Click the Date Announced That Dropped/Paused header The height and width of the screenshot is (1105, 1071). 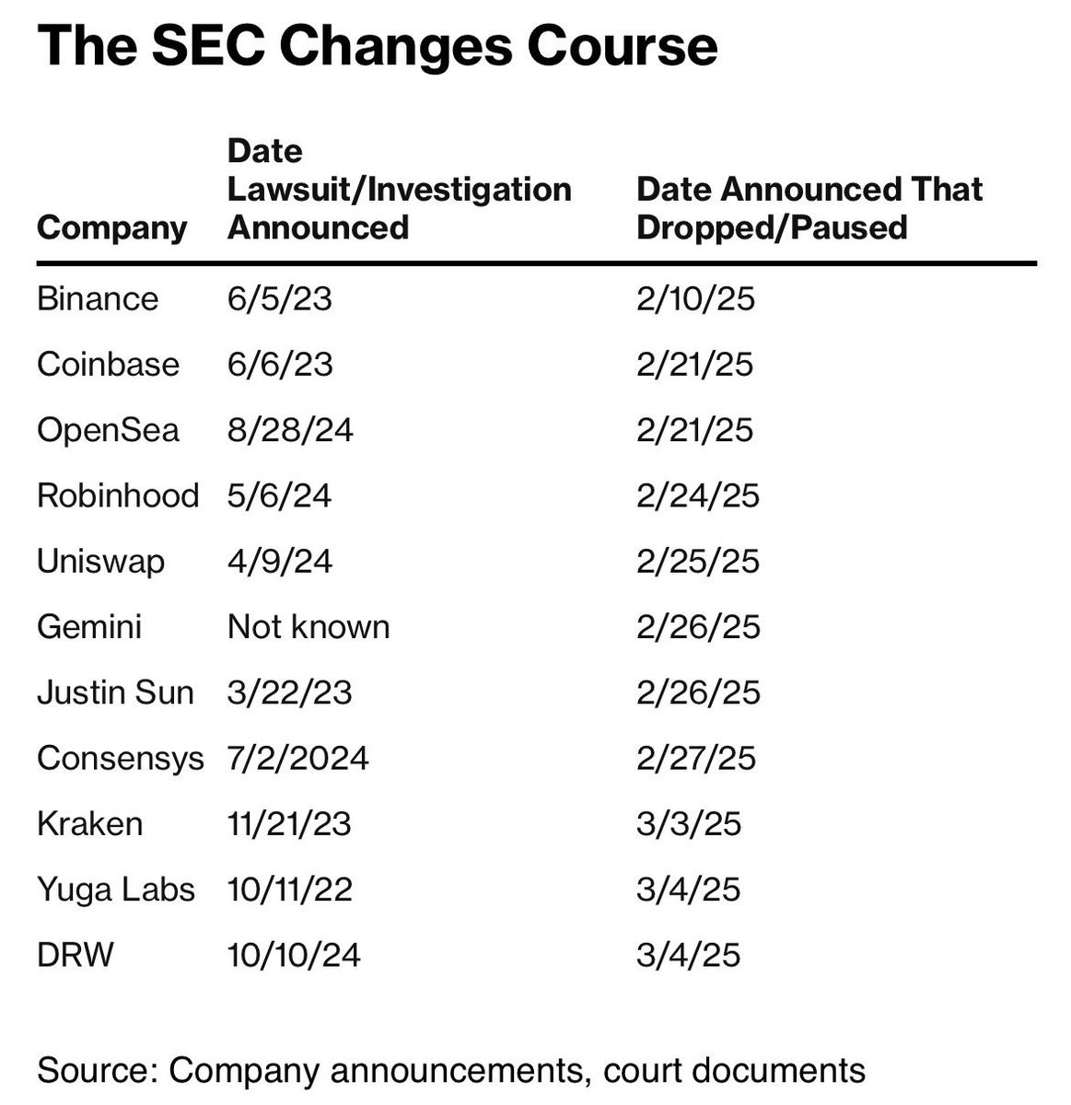(809, 208)
